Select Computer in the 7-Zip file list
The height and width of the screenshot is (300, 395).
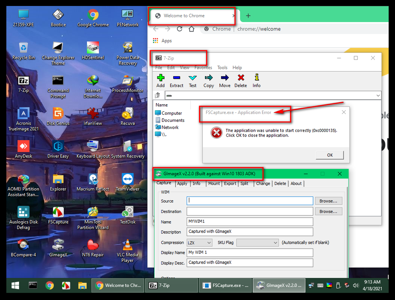(169, 113)
